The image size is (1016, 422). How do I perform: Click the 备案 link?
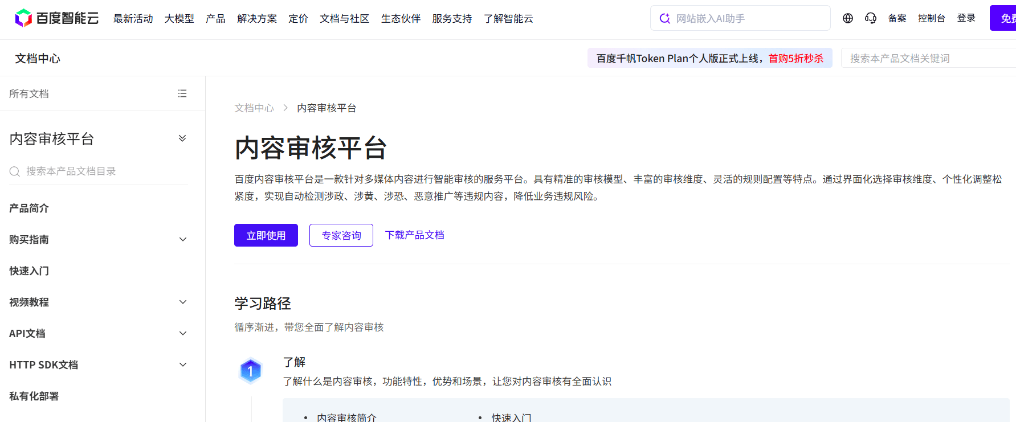tap(897, 18)
